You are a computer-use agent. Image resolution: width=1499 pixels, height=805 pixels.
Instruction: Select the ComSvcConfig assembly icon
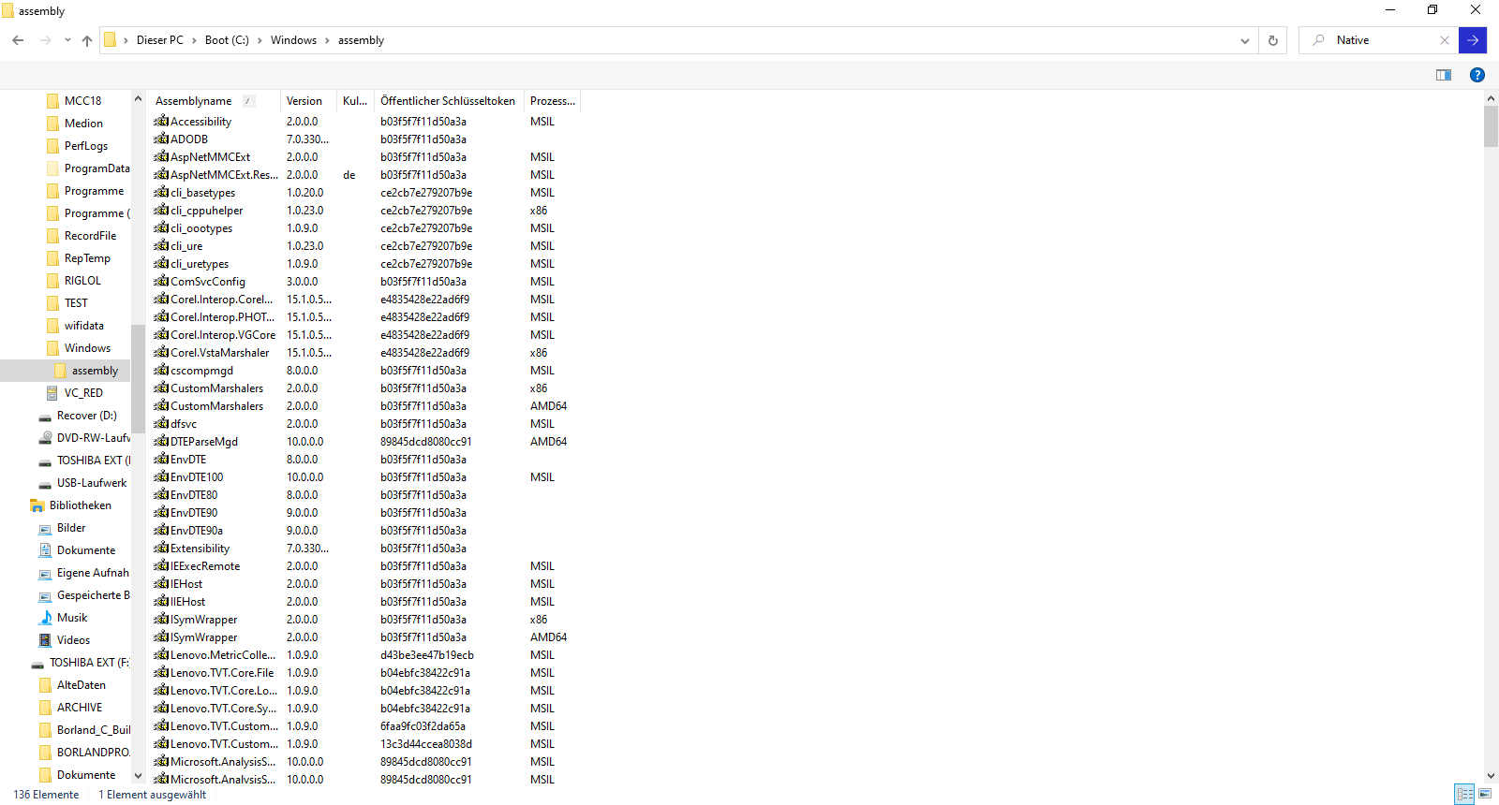[x=161, y=282]
